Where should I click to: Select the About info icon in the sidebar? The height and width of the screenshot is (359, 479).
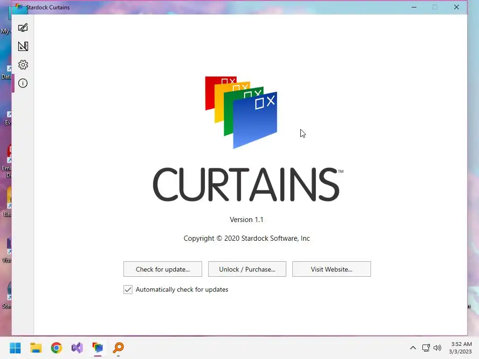point(23,83)
